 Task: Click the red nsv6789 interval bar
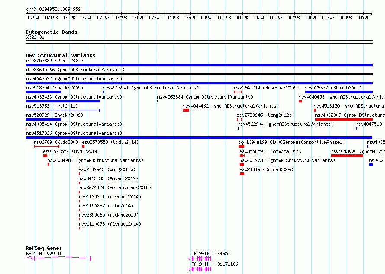[x=47, y=147]
